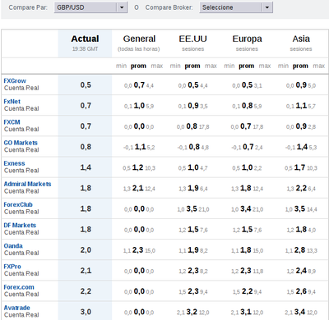Select the General column header
Viewport: 329px width, 320px height.
pyautogui.click(x=139, y=43)
